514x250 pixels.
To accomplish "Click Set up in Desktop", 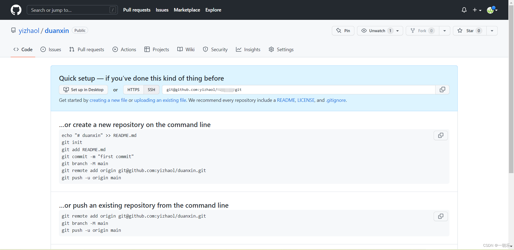I will 83,89.
